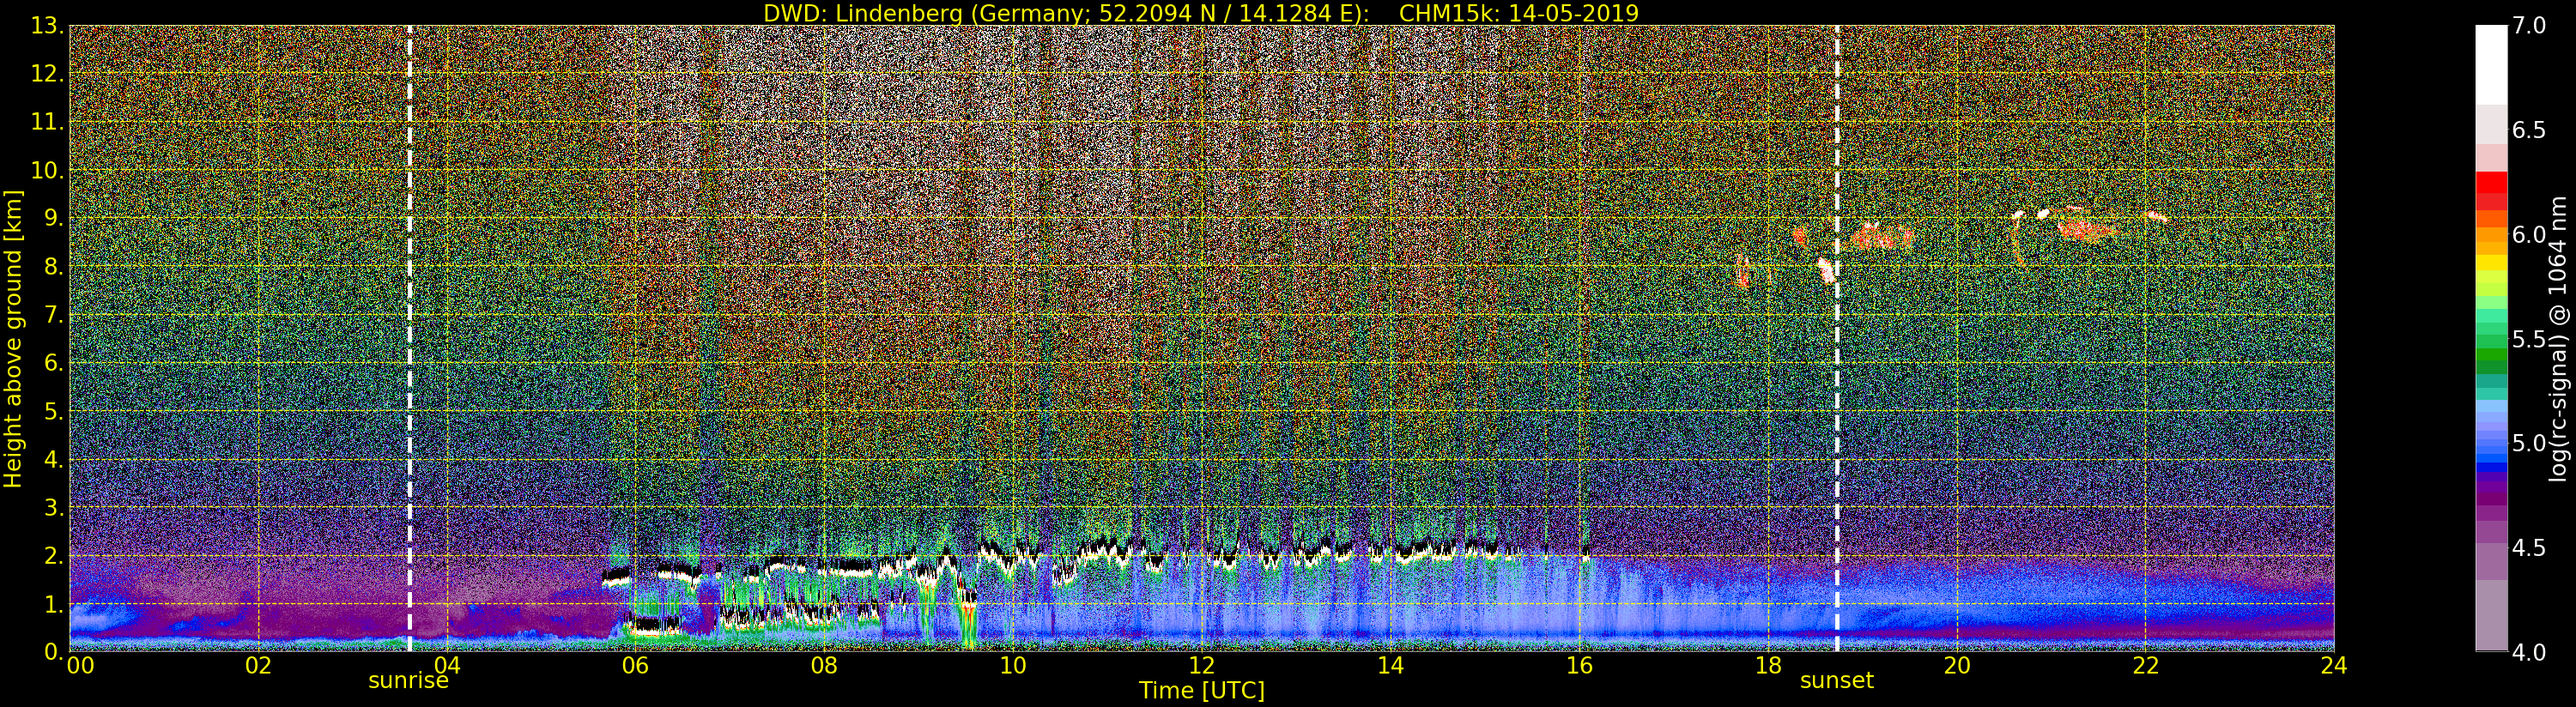Click time axis tick label "18"
This screenshot has height=707, width=2576.
[1768, 665]
